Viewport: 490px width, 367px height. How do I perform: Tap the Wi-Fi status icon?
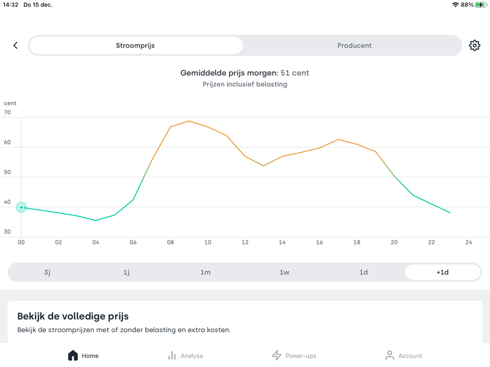click(x=455, y=4)
